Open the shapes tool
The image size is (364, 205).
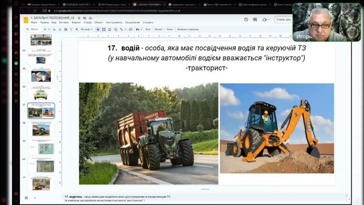pos(115,30)
